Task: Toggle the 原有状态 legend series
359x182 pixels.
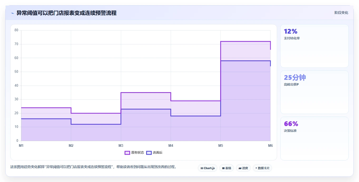Action: [134, 153]
